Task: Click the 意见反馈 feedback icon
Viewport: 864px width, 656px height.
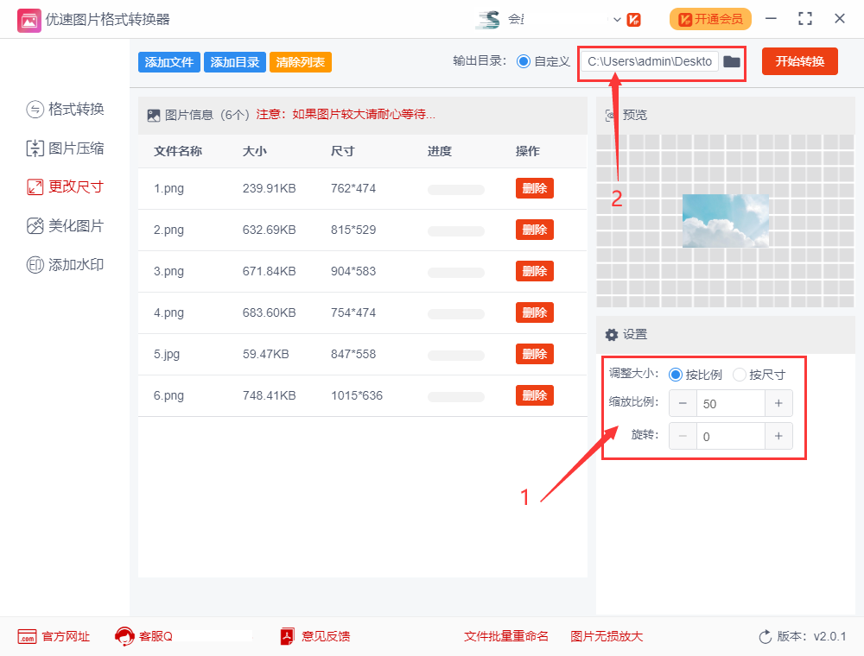Action: [x=307, y=636]
